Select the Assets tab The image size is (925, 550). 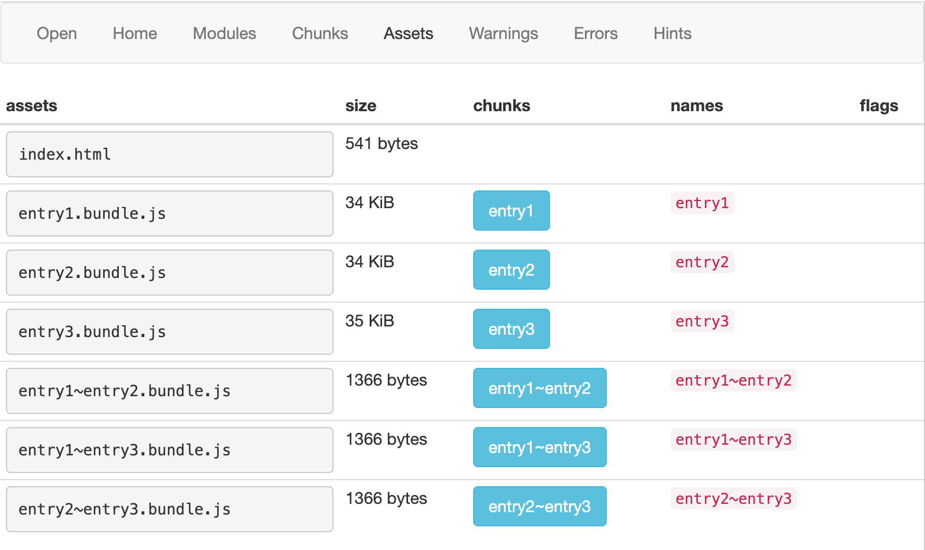408,34
